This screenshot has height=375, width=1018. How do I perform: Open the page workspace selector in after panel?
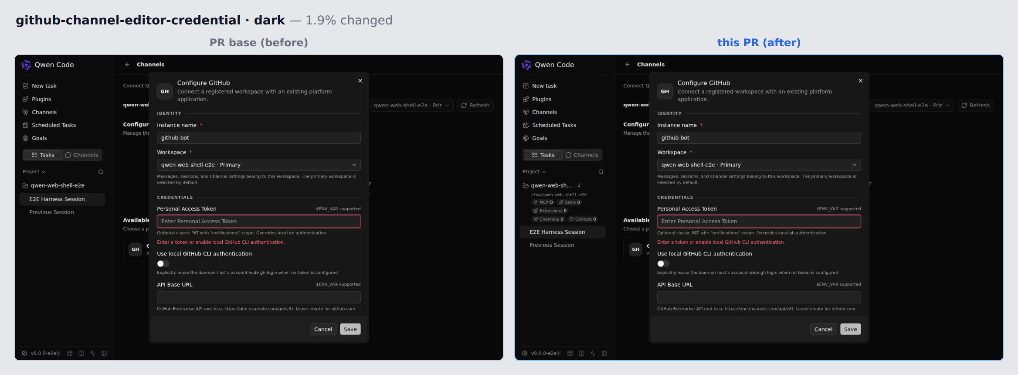coord(912,106)
